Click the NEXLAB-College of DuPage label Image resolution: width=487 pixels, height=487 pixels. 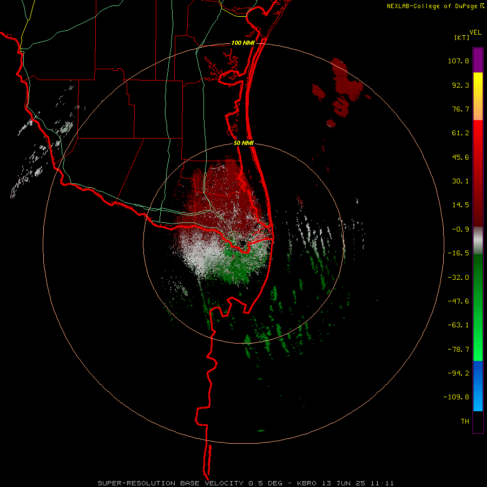tap(435, 6)
